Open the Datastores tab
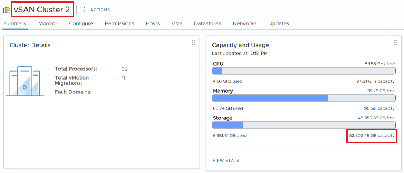This screenshot has width=404, height=173. tap(207, 23)
